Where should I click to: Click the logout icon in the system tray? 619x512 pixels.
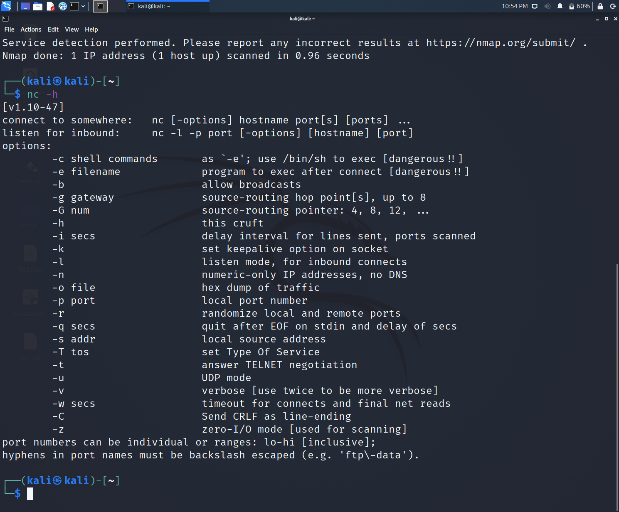613,6
